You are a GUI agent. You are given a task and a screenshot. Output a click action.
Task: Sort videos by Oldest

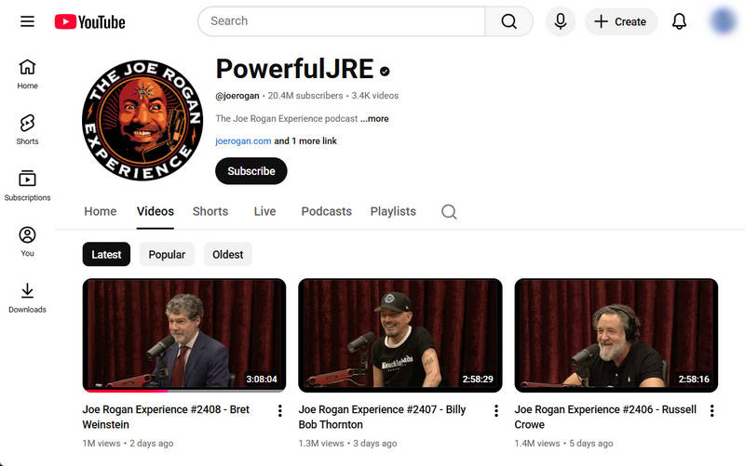click(x=227, y=254)
